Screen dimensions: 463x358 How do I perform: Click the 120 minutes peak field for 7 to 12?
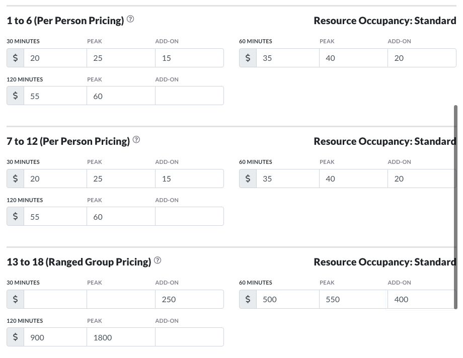121,217
